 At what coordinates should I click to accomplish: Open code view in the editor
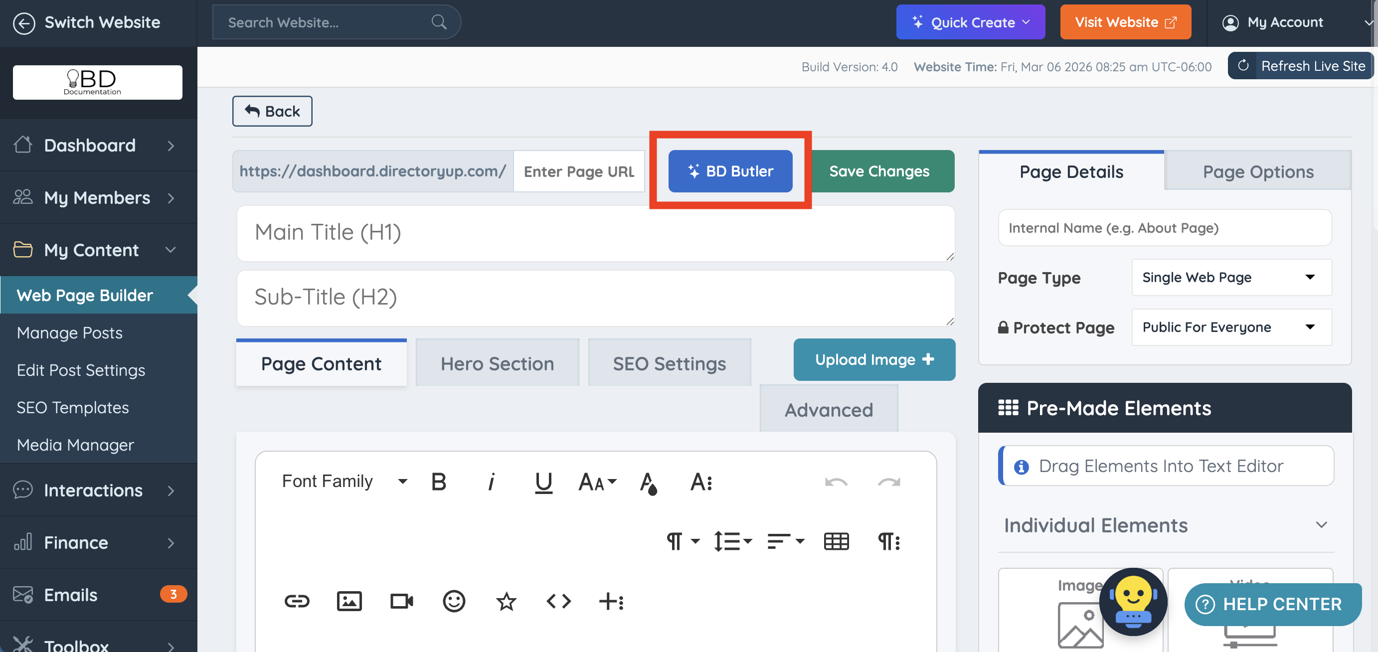(558, 601)
